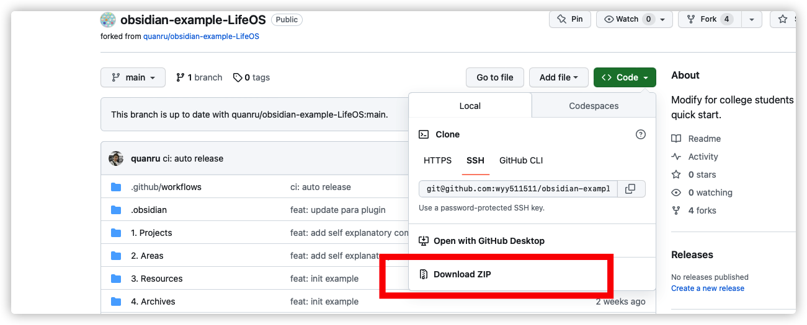Screen dimensions: 807x325
Task: Click the repository owner avatar icon
Action: pyautogui.click(x=108, y=19)
